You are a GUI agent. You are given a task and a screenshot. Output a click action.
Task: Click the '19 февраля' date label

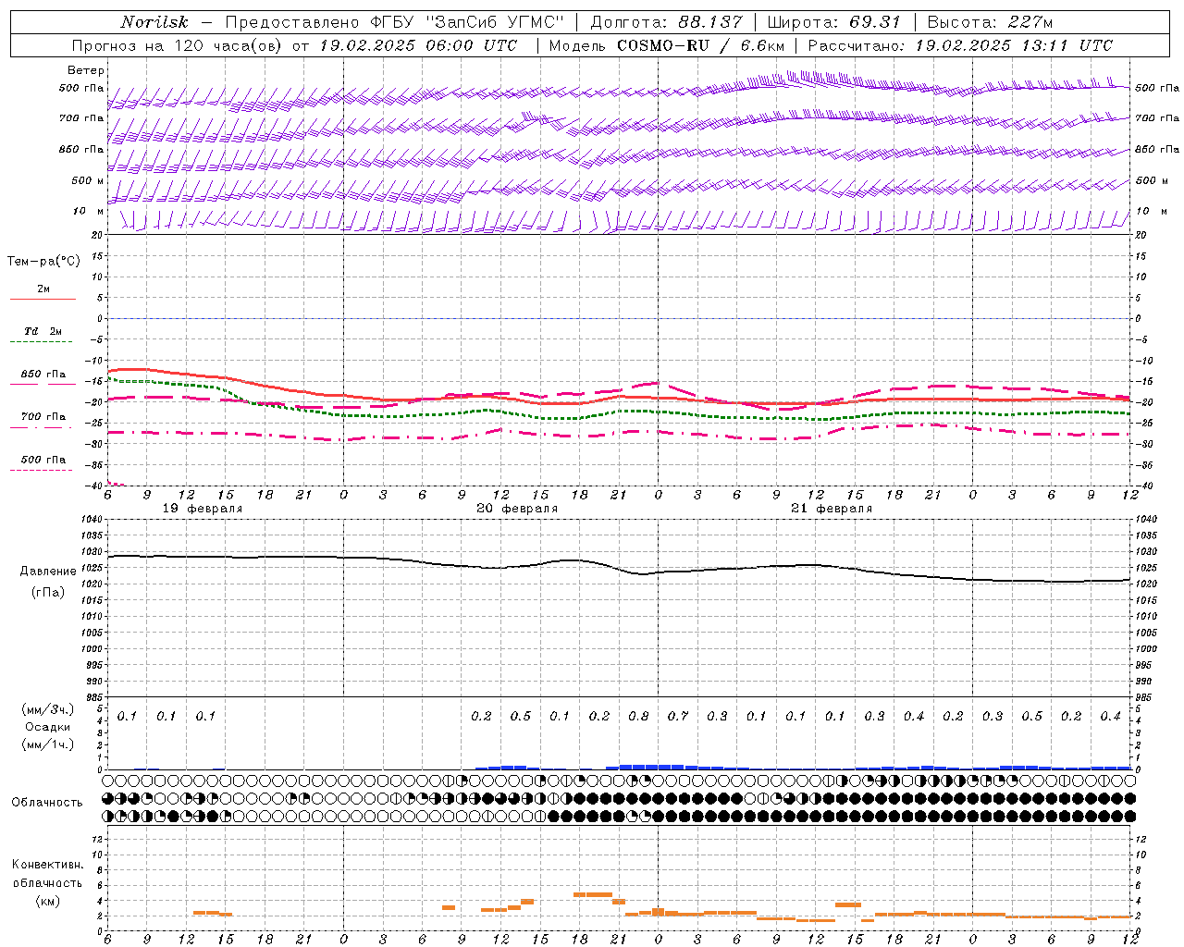203,509
